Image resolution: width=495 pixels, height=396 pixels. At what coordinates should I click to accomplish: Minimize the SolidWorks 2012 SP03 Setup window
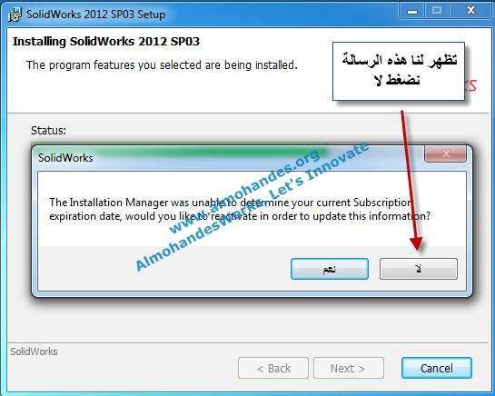[412, 11]
